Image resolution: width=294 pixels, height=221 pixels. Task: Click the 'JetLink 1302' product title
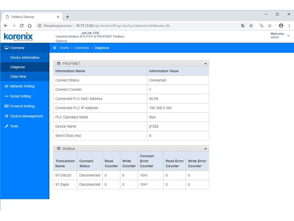[x=90, y=33]
